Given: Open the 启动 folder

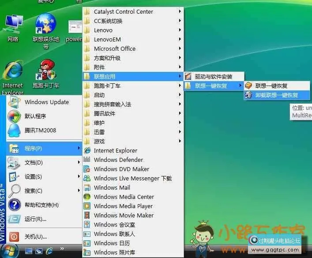Looking at the screenshot, I should click(133, 95).
